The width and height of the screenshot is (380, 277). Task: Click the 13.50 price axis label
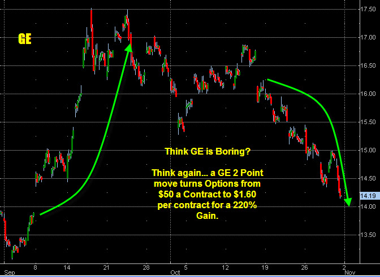tap(368, 235)
